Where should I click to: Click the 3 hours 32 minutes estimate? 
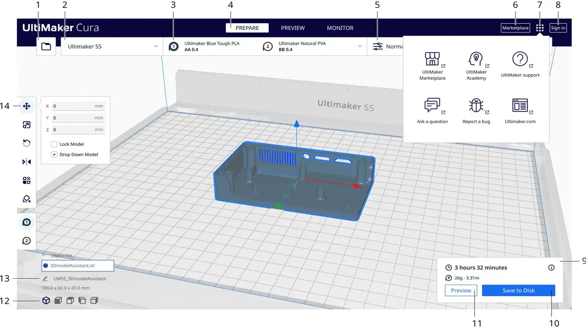pyautogui.click(x=481, y=268)
